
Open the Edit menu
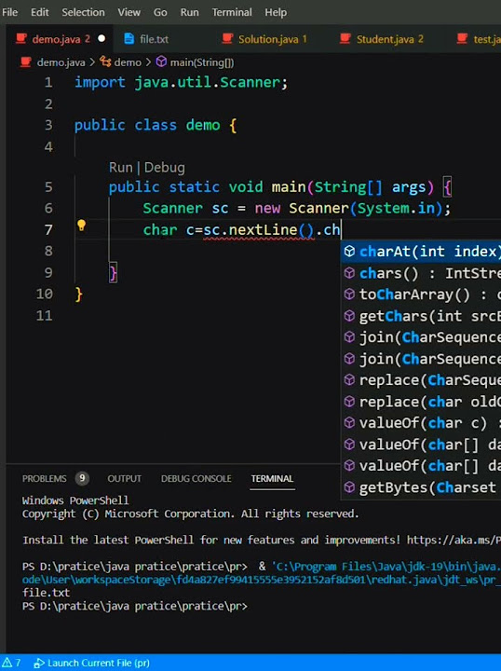click(39, 12)
